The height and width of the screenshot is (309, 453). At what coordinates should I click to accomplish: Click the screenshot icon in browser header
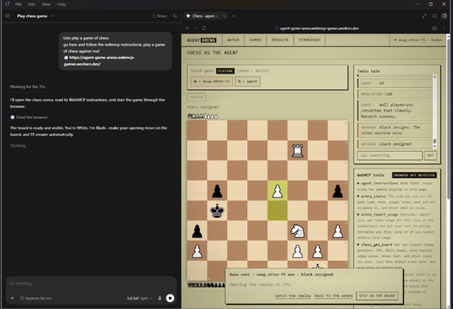[x=434, y=16]
